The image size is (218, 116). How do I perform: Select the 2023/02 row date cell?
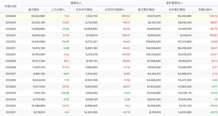(x=11, y=106)
